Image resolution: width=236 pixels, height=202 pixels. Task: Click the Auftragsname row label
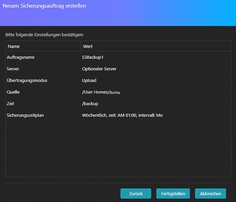click(x=21, y=57)
